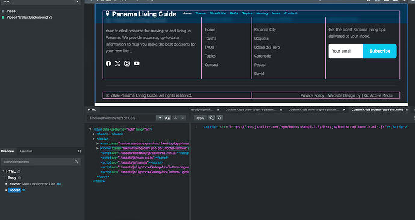Collapse the html root element in the HTML tree

pos(90,129)
